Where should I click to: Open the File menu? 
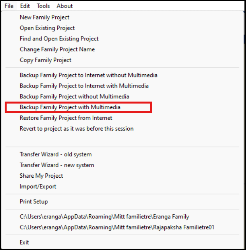pos(9,6)
